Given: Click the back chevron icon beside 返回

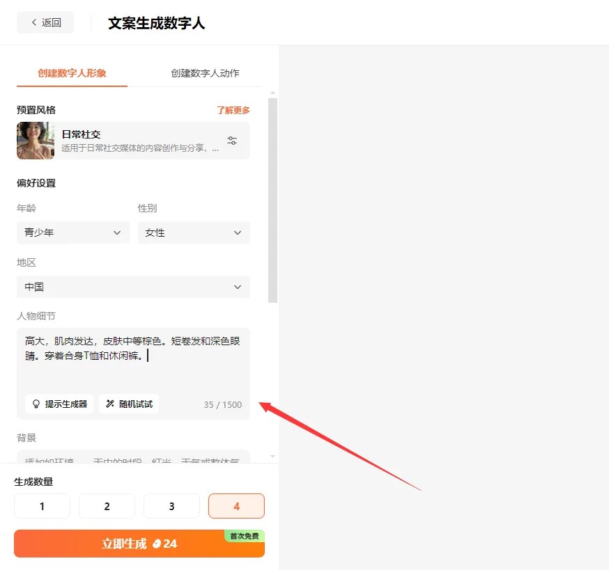Looking at the screenshot, I should pyautogui.click(x=34, y=22).
